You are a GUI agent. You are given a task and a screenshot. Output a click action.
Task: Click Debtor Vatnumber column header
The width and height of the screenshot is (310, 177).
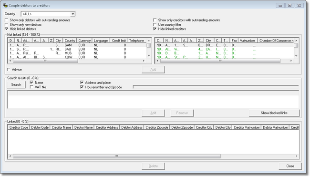275,127
